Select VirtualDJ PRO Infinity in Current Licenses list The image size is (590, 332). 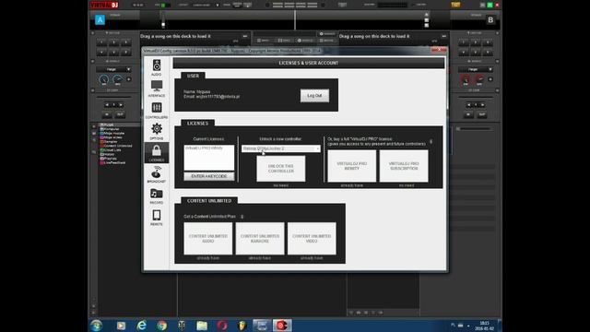[x=205, y=148]
